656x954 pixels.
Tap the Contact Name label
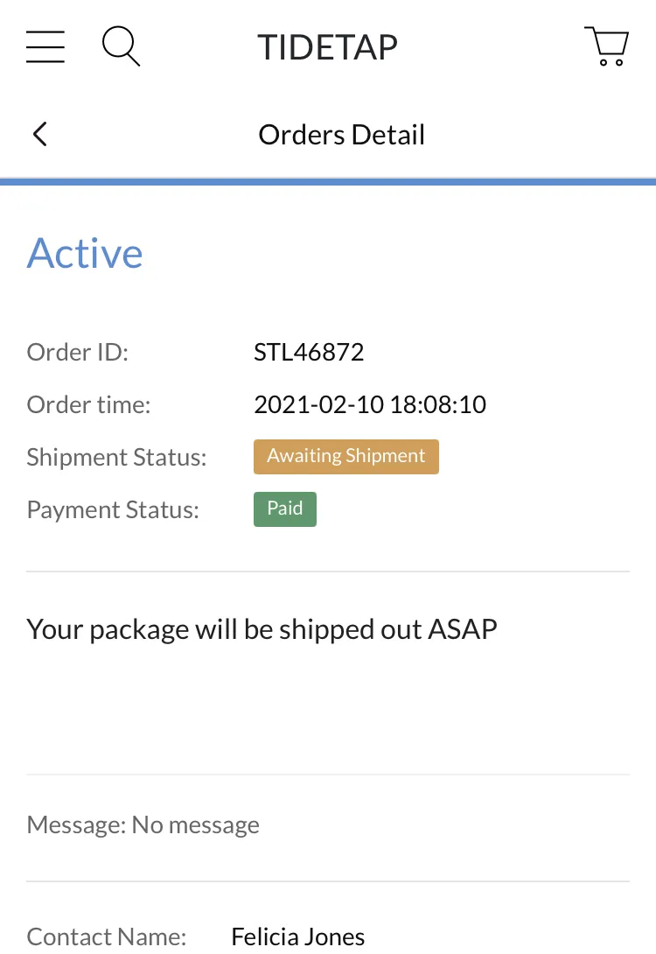[107, 937]
